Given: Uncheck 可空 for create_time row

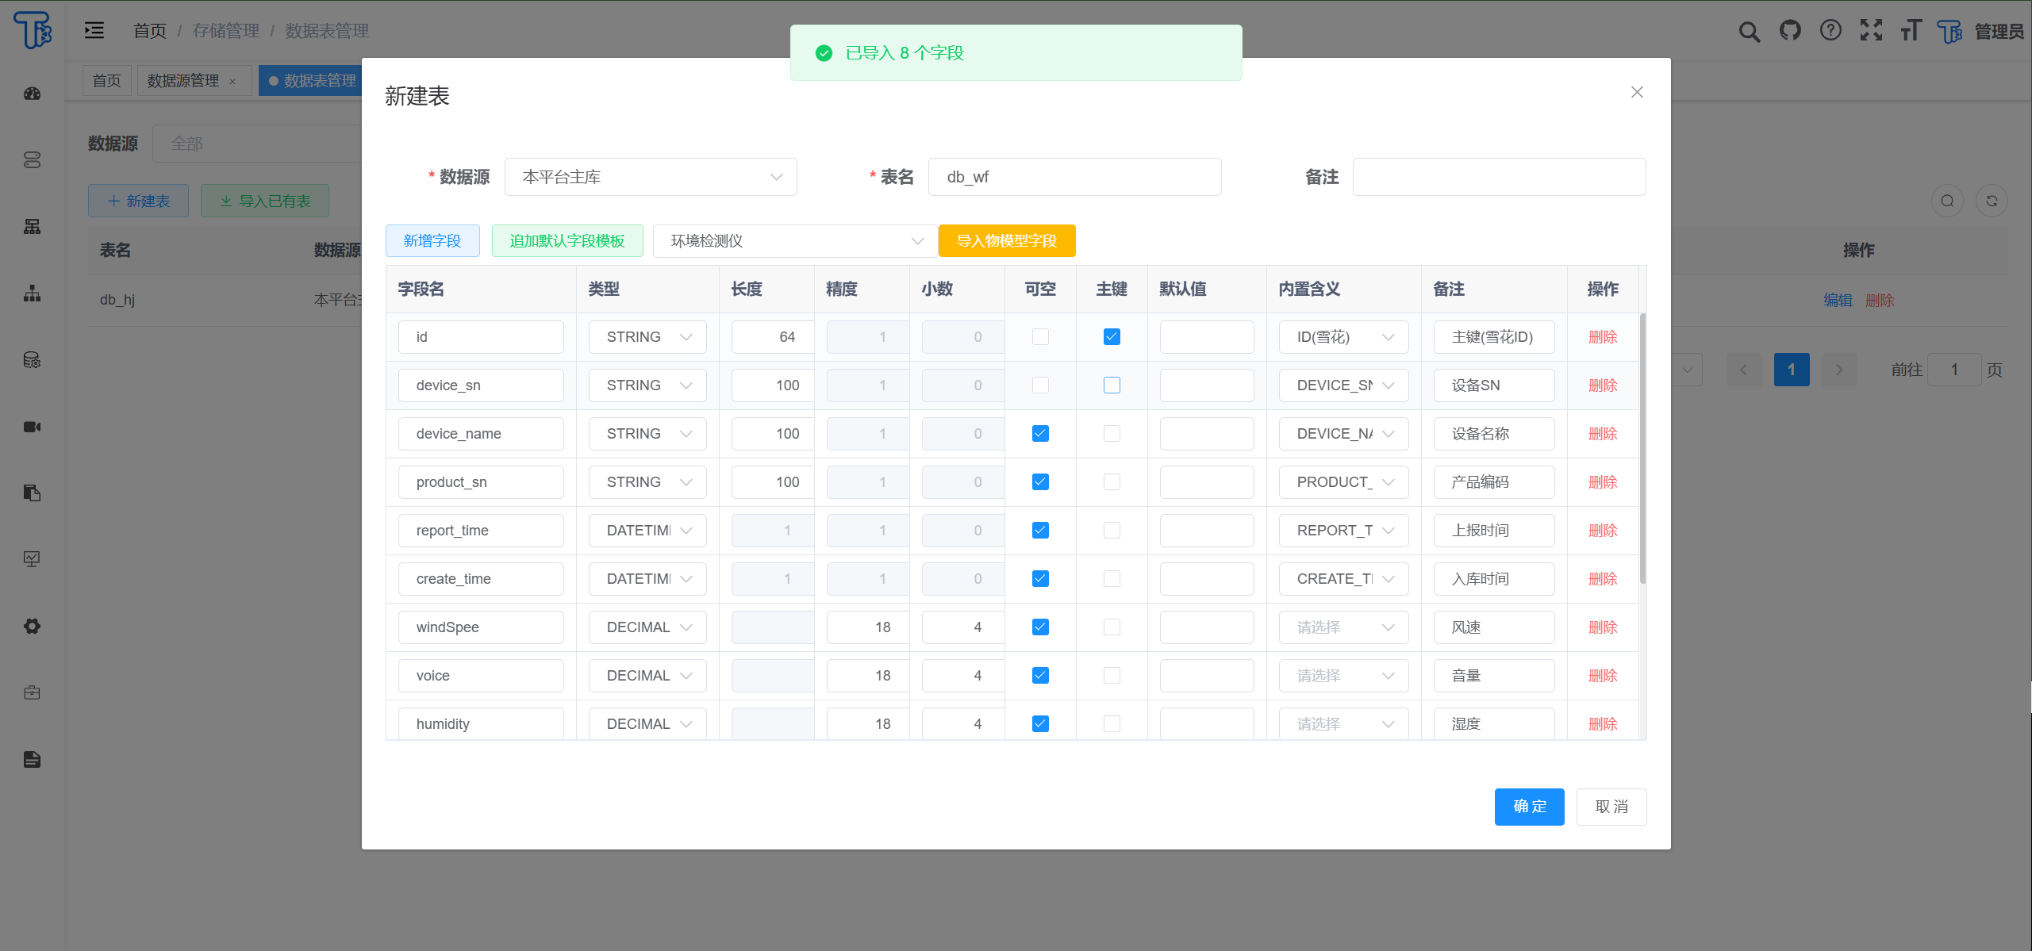Looking at the screenshot, I should point(1040,579).
